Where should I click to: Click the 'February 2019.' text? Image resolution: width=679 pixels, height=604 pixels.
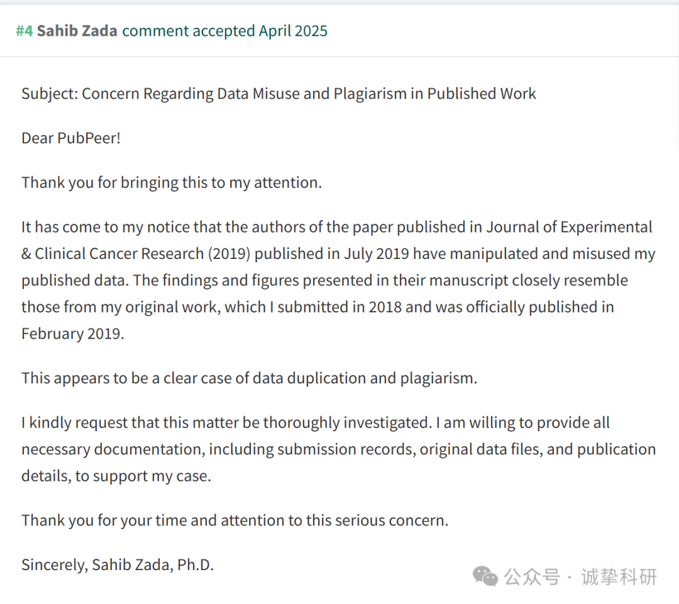[x=73, y=334]
